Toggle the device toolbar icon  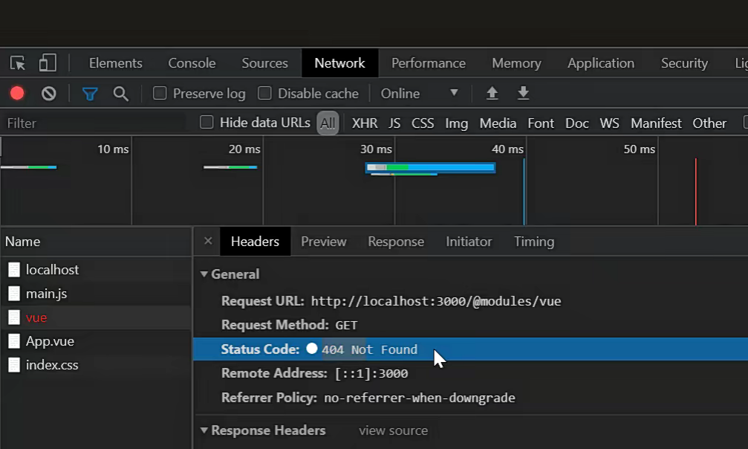point(48,63)
